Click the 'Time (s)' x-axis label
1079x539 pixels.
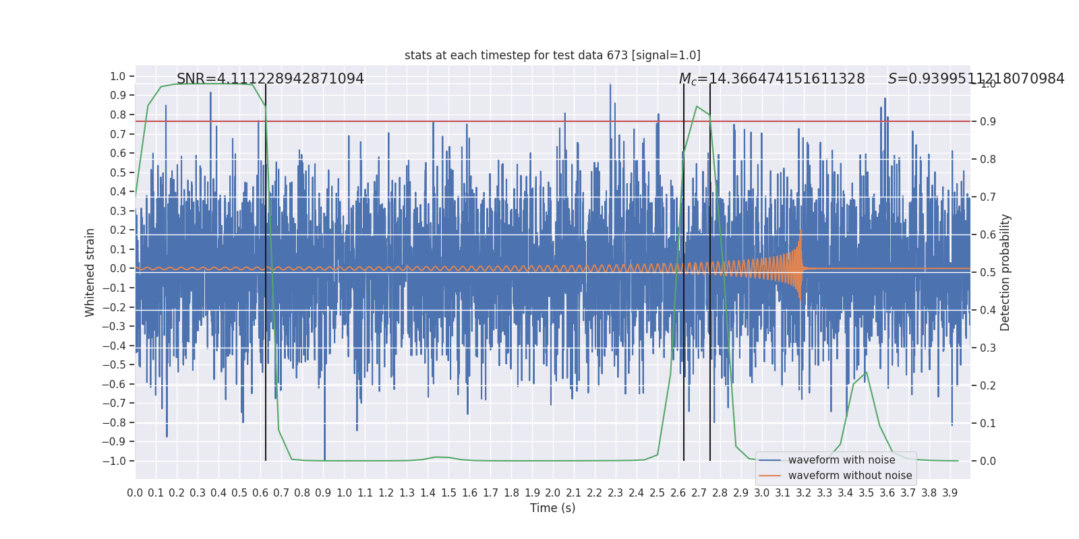[x=552, y=508]
